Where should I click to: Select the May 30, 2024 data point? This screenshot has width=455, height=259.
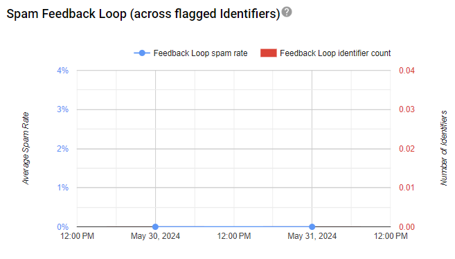click(x=155, y=226)
